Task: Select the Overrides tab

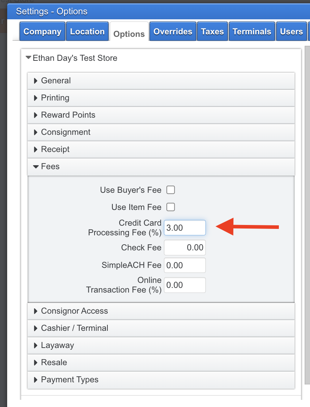Action: [173, 31]
